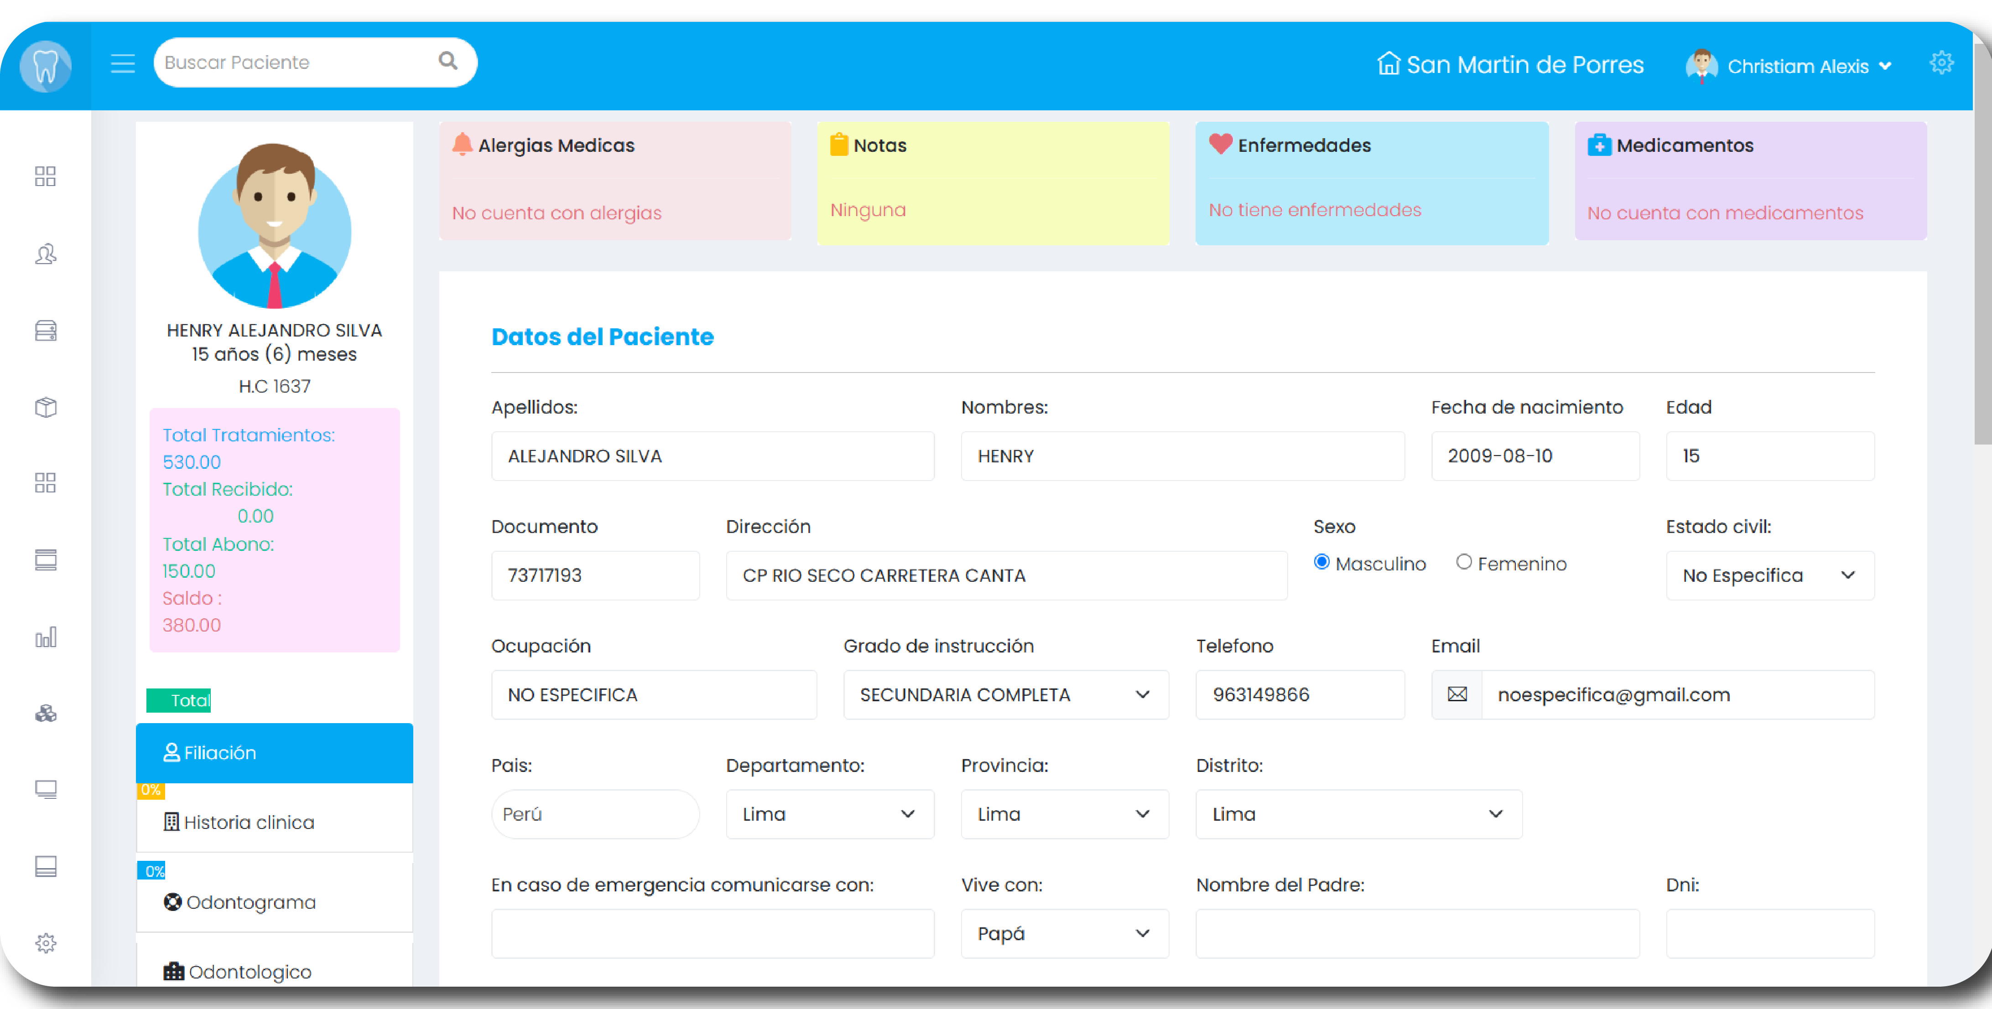Expand the Distrito dropdown
Image resolution: width=1992 pixels, height=1009 pixels.
coord(1358,813)
